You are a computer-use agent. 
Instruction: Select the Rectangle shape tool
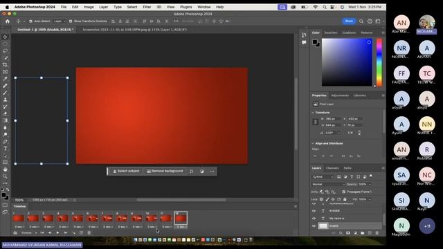(5, 163)
